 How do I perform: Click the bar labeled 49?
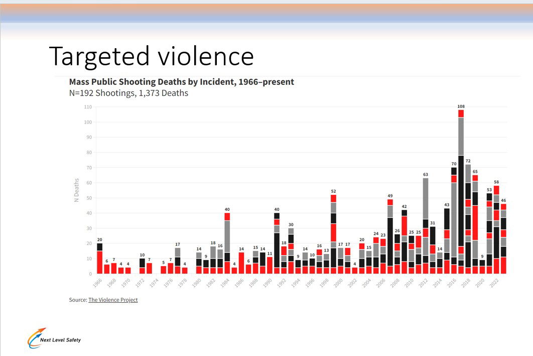[390, 236]
